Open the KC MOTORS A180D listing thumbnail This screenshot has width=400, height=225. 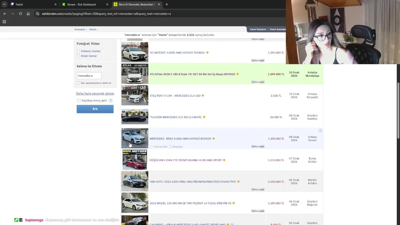click(135, 52)
